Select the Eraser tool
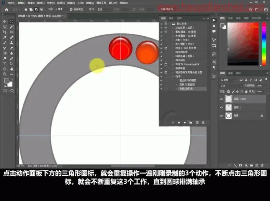Image resolution: width=270 pixels, height=201 pixels. (11, 48)
